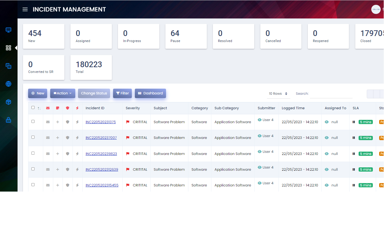Check the box for incident INC220520231375
This screenshot has width=384, height=230.
(x=33, y=121)
